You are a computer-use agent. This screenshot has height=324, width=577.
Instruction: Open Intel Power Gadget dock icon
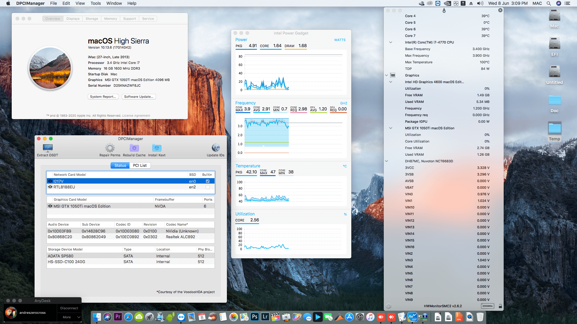pos(412,317)
